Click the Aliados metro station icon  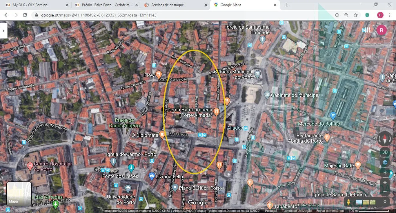[246, 128]
